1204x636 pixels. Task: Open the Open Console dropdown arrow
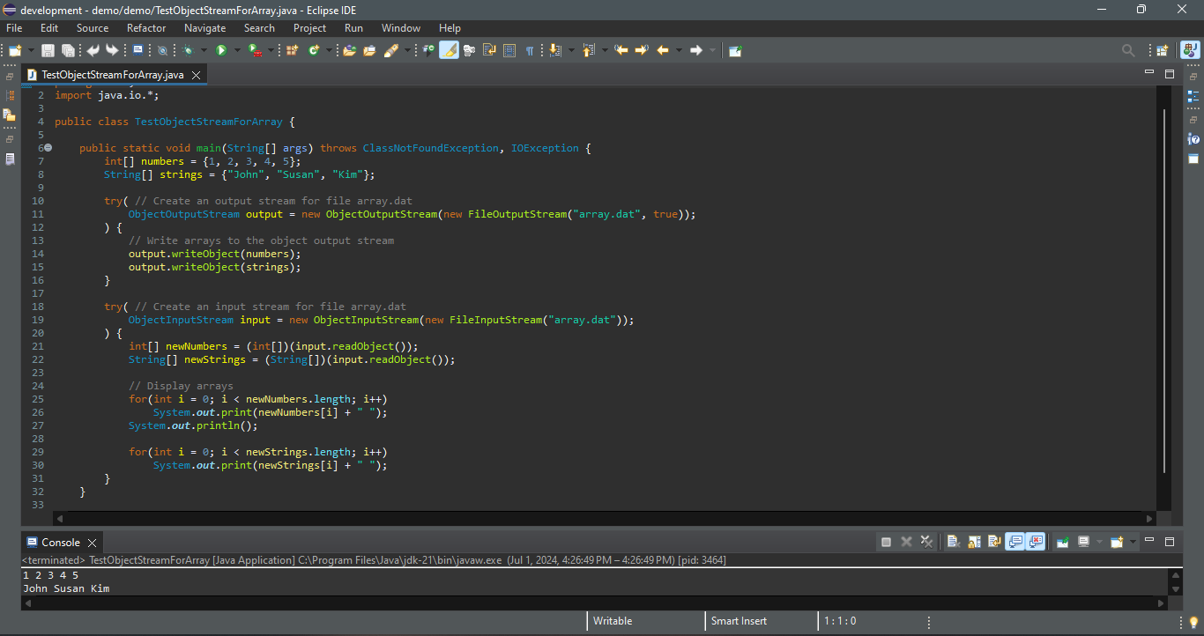1131,542
